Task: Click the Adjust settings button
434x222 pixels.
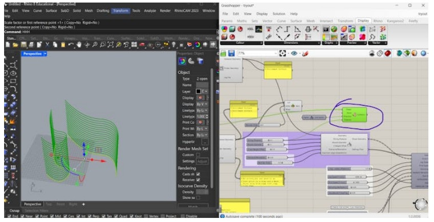Action: pos(202,161)
